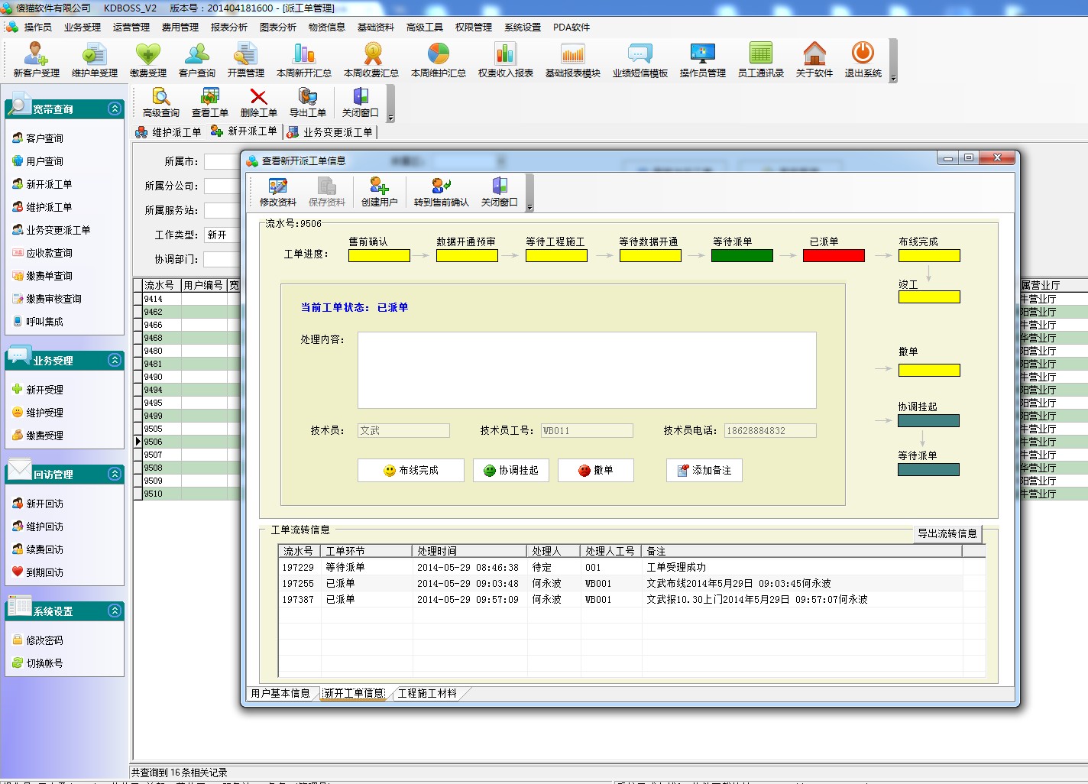
Task: Click the 技术员电话 field
Action: coord(770,430)
